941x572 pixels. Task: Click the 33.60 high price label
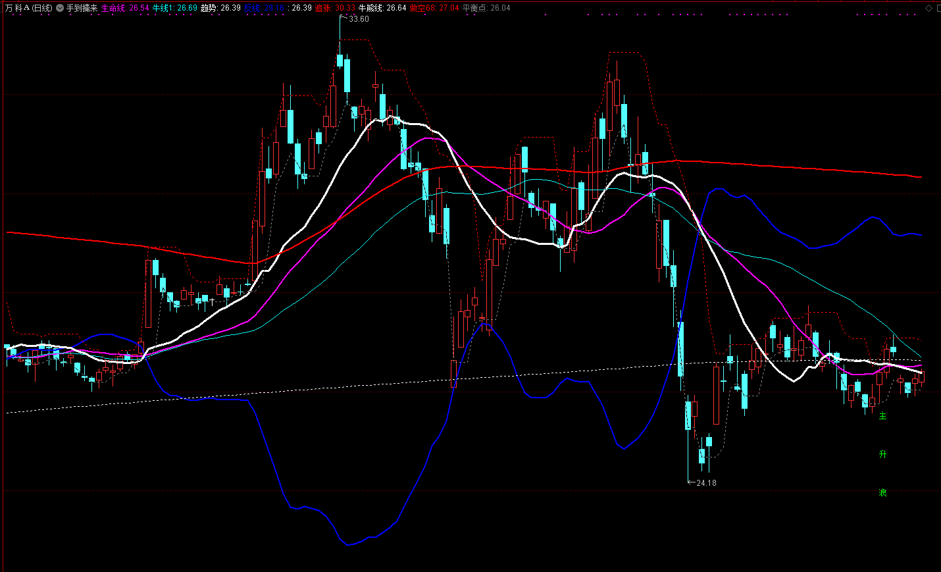(x=359, y=19)
